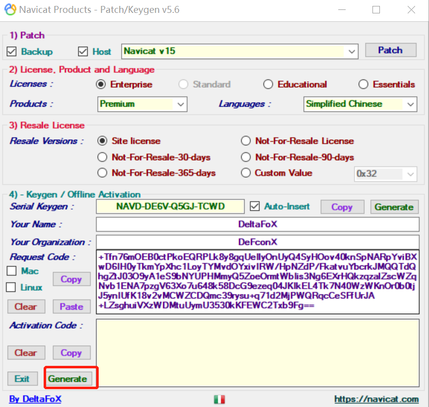Image resolution: width=429 pixels, height=407 pixels.
Task: Copy the Request Code
Action: 71,279
